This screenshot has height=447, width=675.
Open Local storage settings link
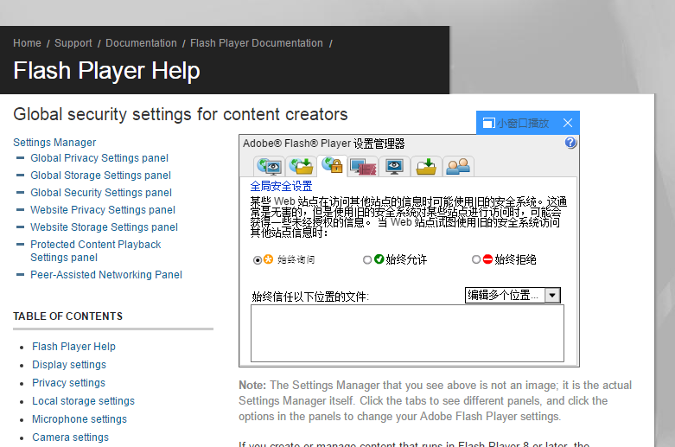83,401
